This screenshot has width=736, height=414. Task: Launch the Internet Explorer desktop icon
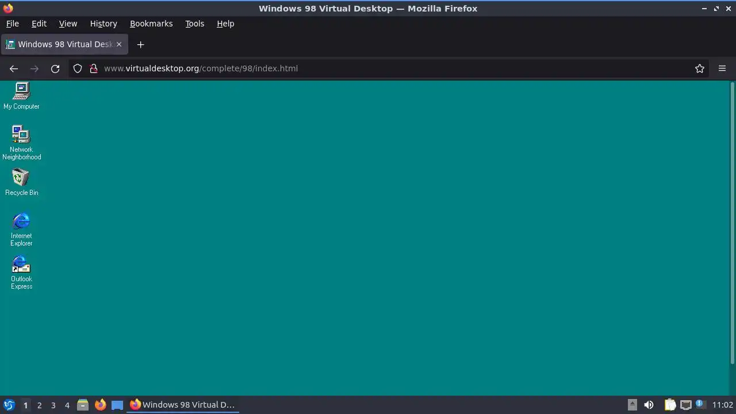pyautogui.click(x=21, y=229)
